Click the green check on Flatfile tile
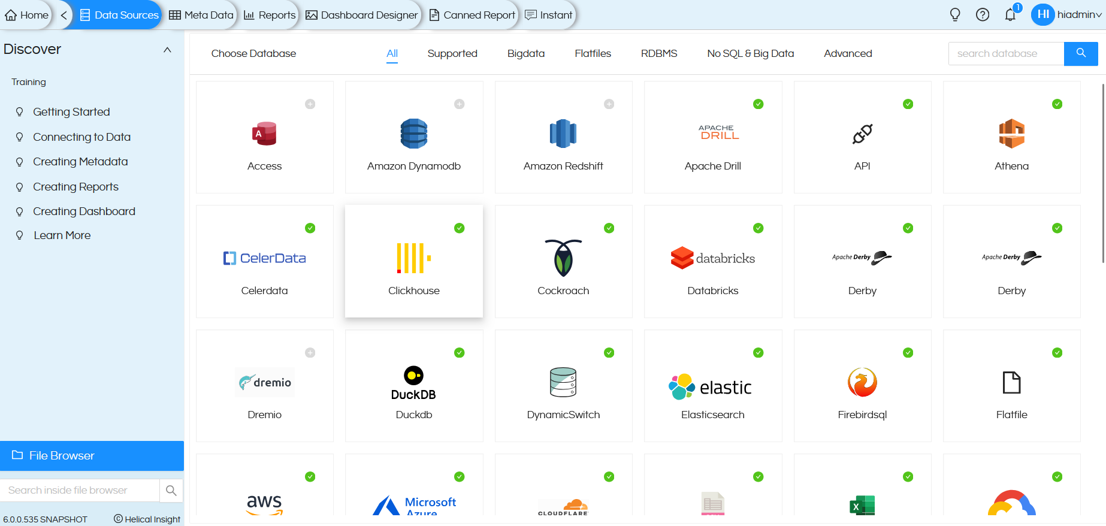Screen dimensions: 1106x526 1057,353
